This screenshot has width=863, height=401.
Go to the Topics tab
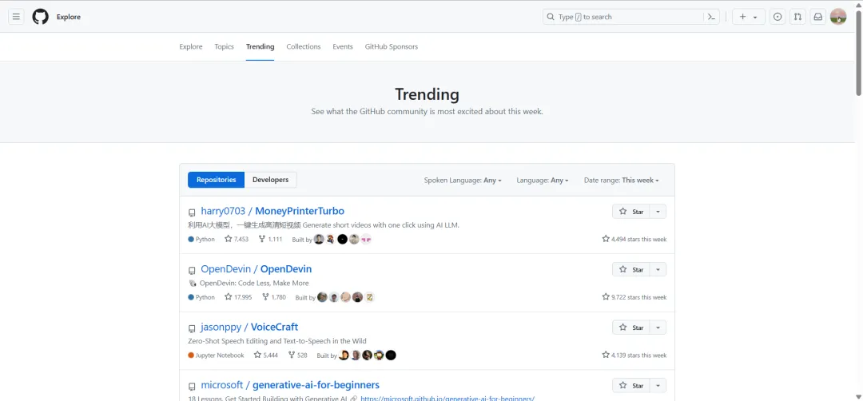click(x=224, y=47)
